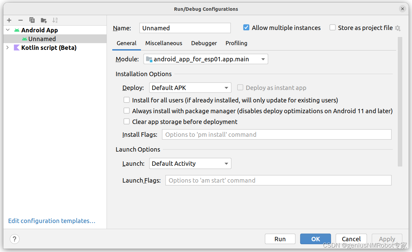Click the gear beside Store as project file
The image size is (412, 252).
(398, 28)
